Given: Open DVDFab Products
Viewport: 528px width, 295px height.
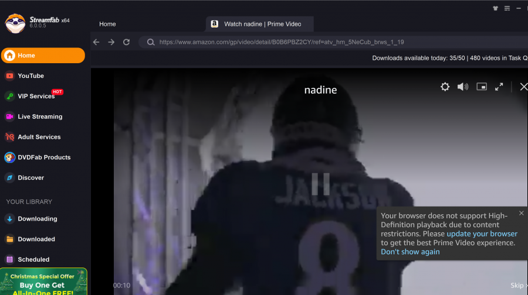Looking at the screenshot, I should [44, 157].
